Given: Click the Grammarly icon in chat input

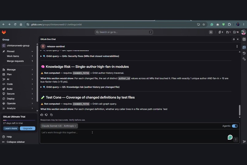Looking at the screenshot, I should pos(230,137).
